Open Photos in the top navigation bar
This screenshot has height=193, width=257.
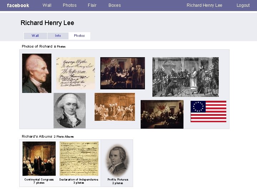tap(70, 5)
